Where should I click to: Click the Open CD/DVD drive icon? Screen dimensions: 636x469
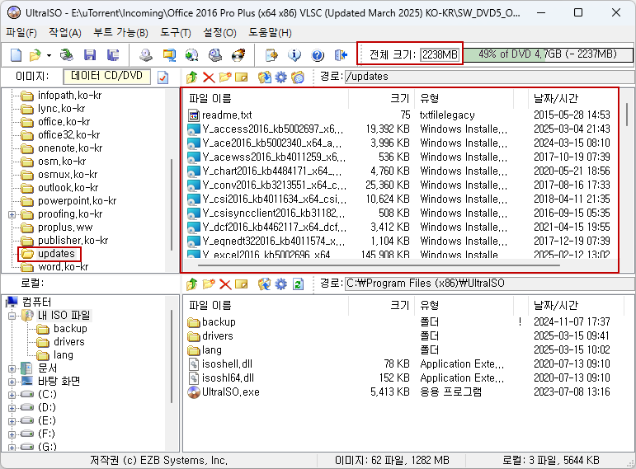(x=67, y=54)
